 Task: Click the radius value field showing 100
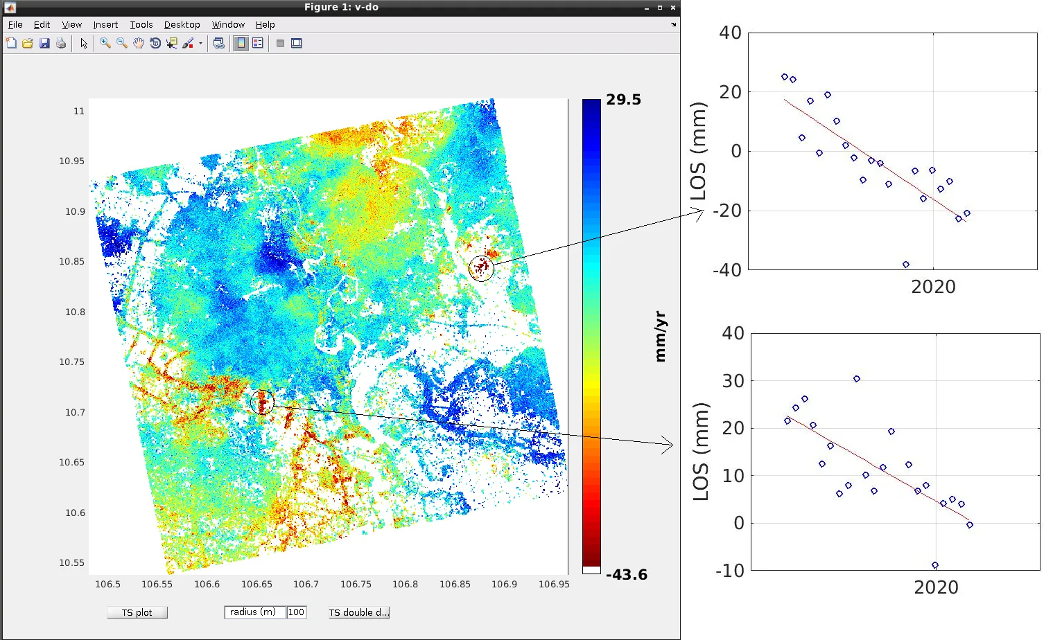click(x=297, y=612)
